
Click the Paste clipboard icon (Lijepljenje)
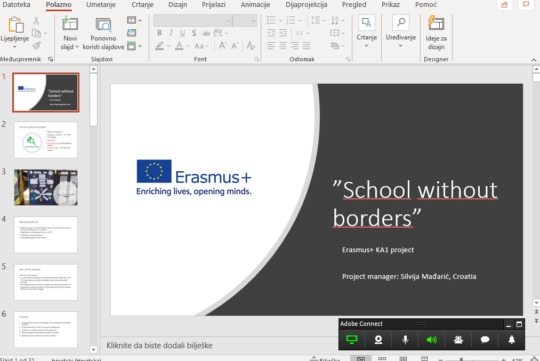(15, 24)
